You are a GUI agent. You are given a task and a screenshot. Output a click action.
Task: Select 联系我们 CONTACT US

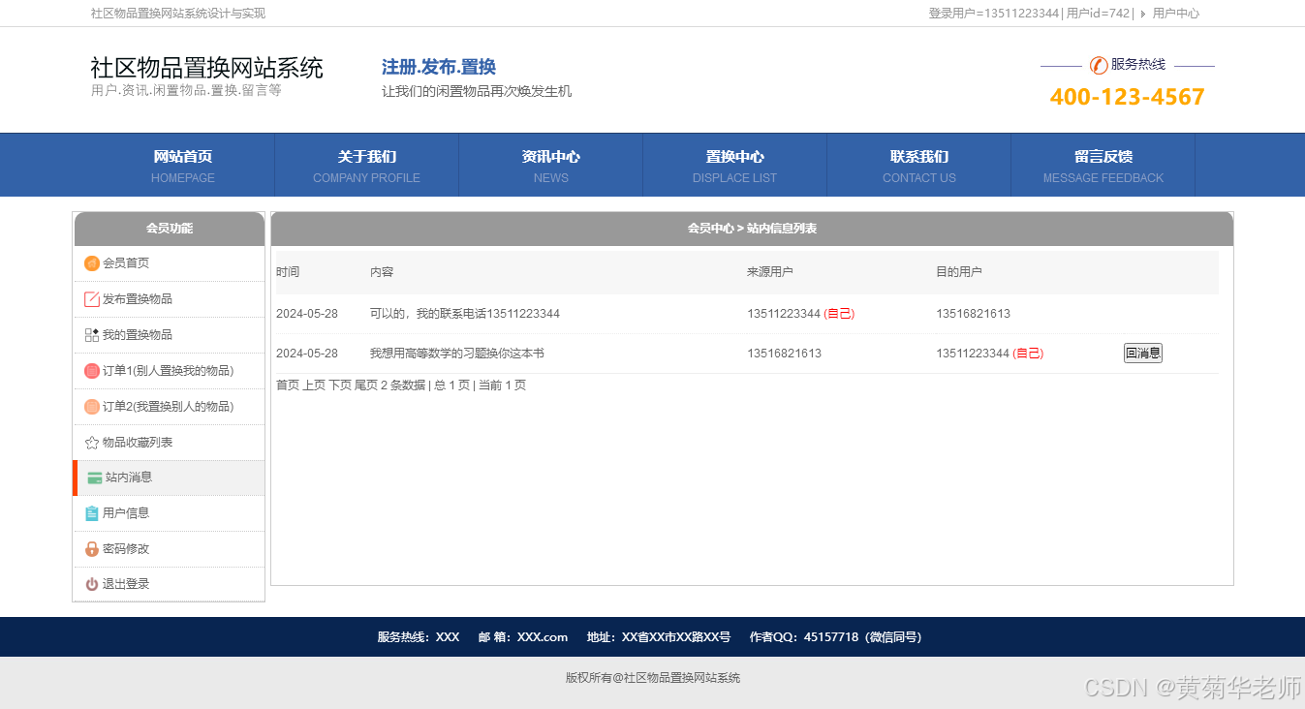coord(919,166)
